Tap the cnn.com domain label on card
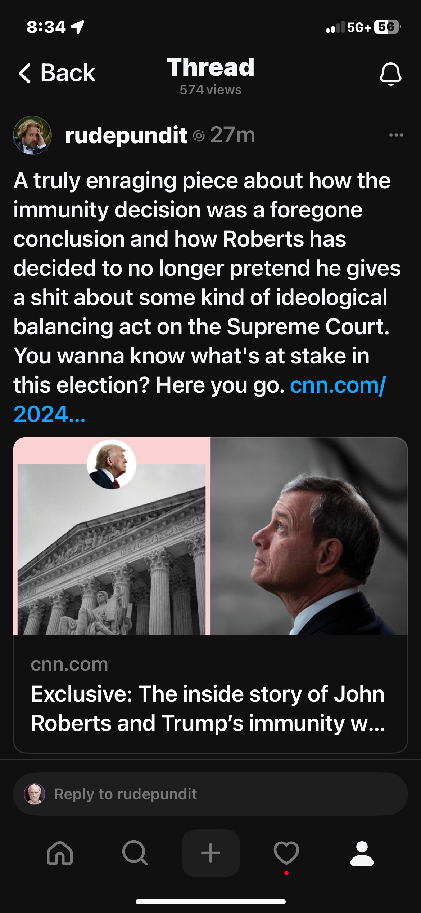Image resolution: width=421 pixels, height=913 pixels. [x=69, y=664]
